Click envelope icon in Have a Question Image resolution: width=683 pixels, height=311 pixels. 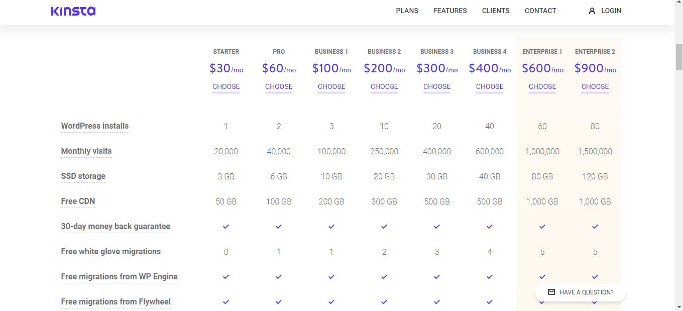(x=551, y=292)
